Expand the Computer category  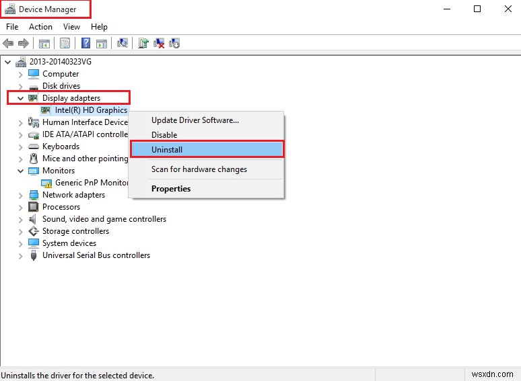21,75
